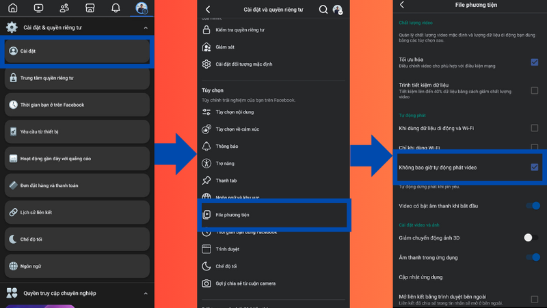Check the Chỉ khi dùng Wi-Fi option

coord(535,147)
